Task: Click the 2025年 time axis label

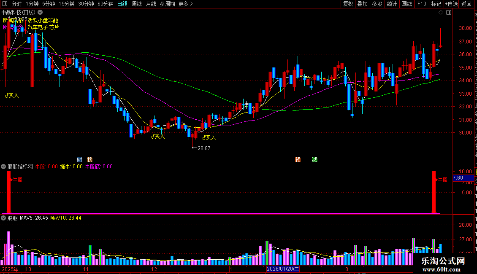Action: tap(10, 269)
